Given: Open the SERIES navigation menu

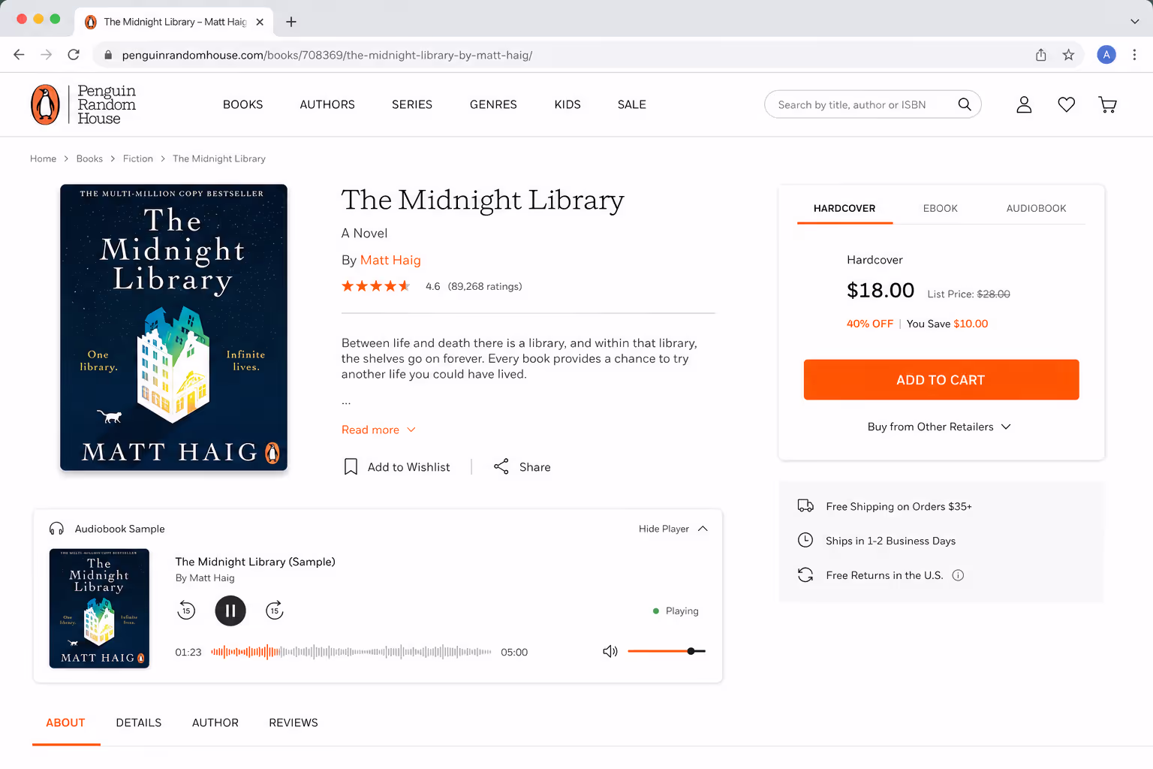Looking at the screenshot, I should [412, 104].
